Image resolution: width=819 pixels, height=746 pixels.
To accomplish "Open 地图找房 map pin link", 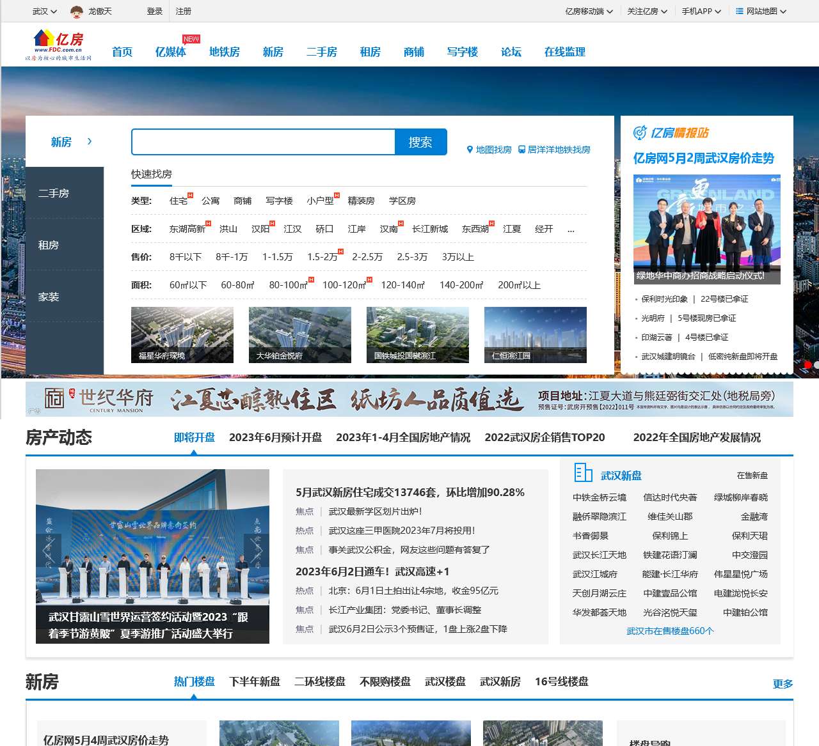I will click(x=489, y=150).
